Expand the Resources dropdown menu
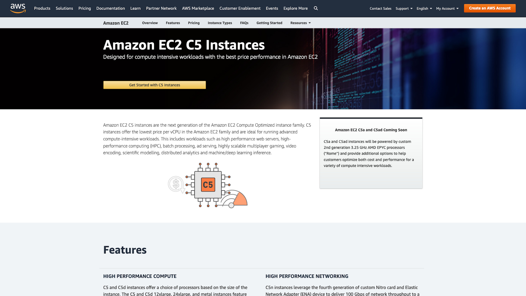 [x=300, y=23]
